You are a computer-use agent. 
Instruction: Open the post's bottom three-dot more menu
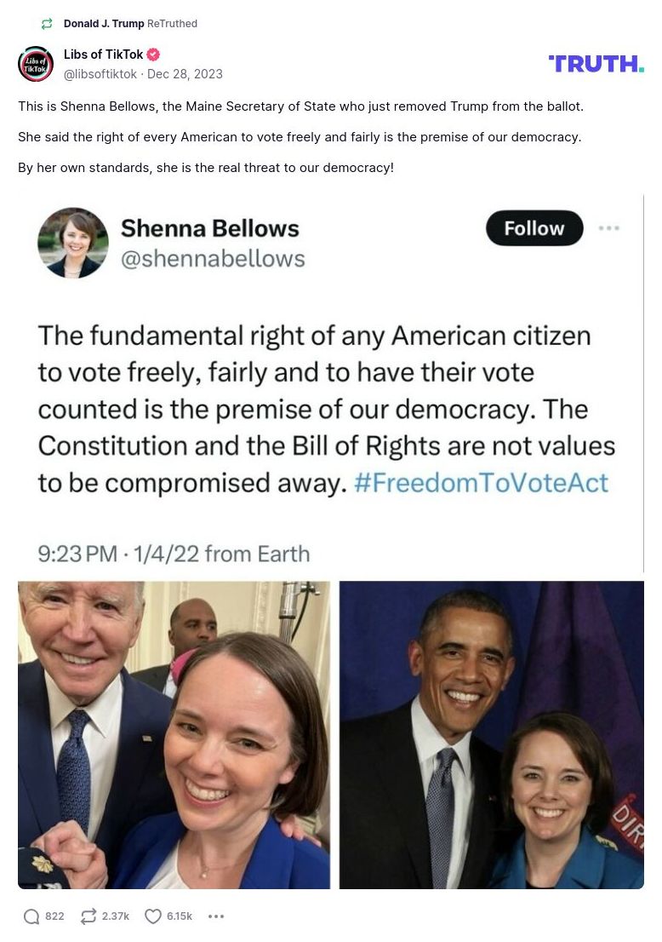pyautogui.click(x=216, y=916)
